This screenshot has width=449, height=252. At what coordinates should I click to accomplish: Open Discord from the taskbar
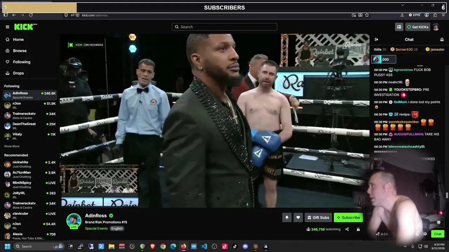pos(245,246)
